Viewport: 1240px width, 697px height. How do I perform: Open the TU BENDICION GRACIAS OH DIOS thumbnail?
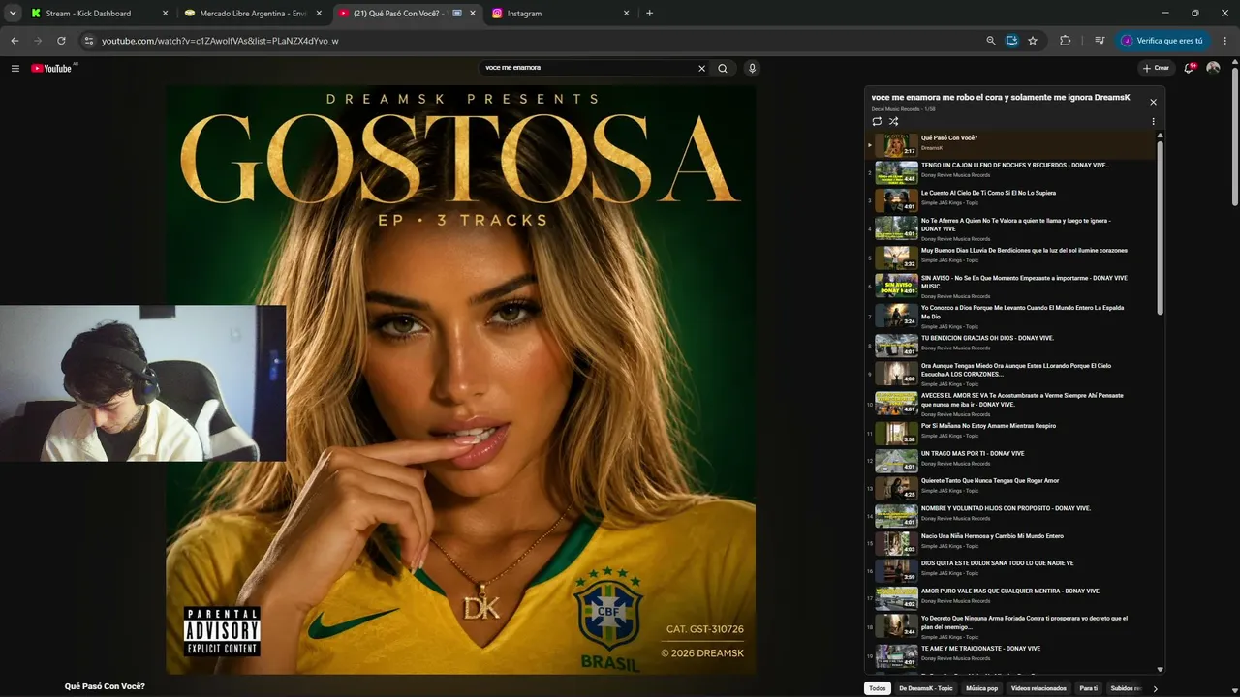coord(896,345)
